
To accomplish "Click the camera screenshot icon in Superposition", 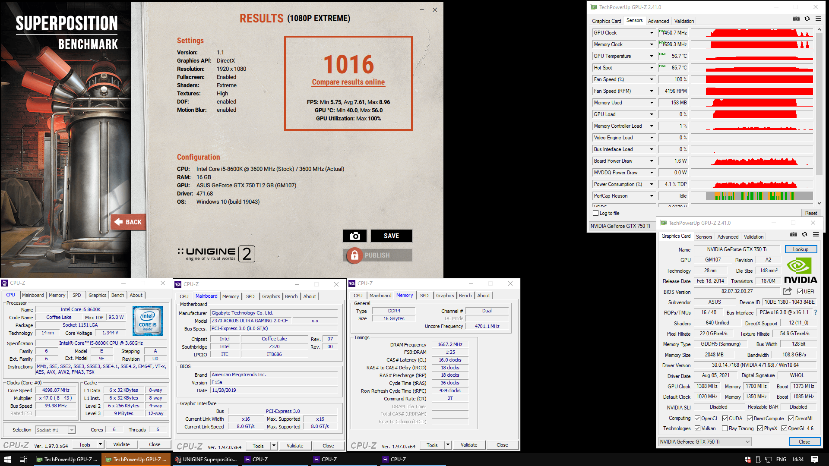I will (x=354, y=236).
